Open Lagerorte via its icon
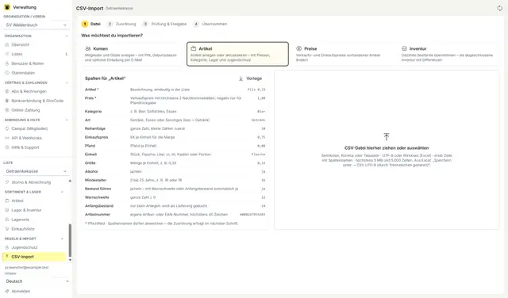508x298 pixels. [7, 220]
